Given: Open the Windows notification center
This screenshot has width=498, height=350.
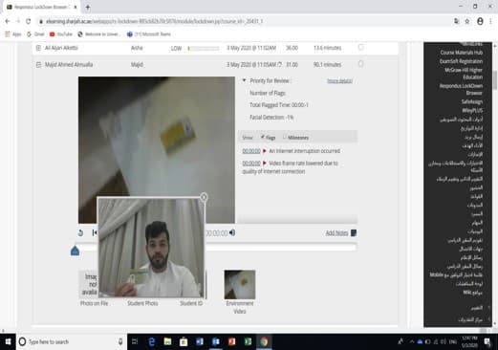Looking at the screenshot, I should pyautogui.click(x=487, y=341).
